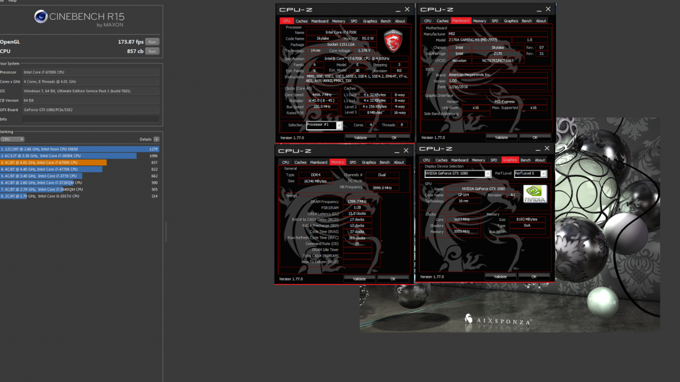Click the MSI dragon shield logo in CPU-Z
Screen dimensions: 680x382
point(393,42)
